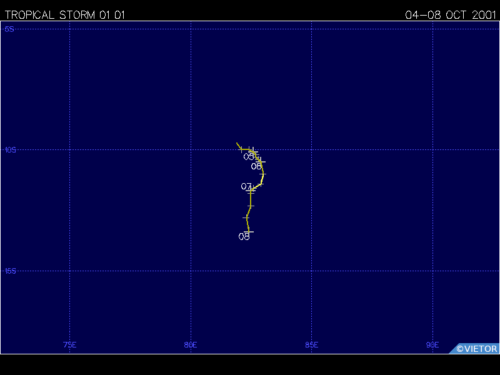Click the 08 day marker on track

(x=244, y=237)
